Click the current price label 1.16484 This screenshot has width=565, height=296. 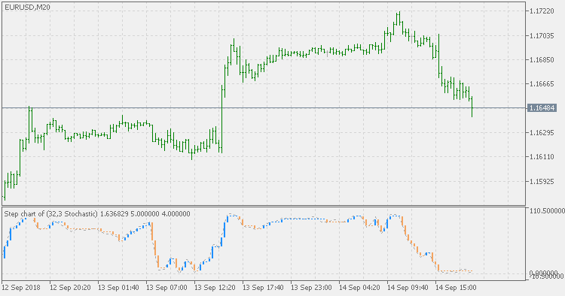[542, 107]
